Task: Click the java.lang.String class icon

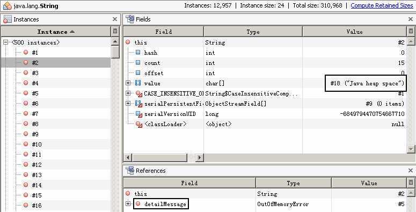Action: pyautogui.click(x=7, y=5)
